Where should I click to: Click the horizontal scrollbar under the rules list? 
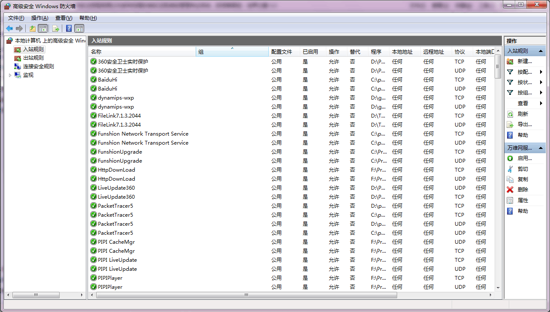(246, 295)
